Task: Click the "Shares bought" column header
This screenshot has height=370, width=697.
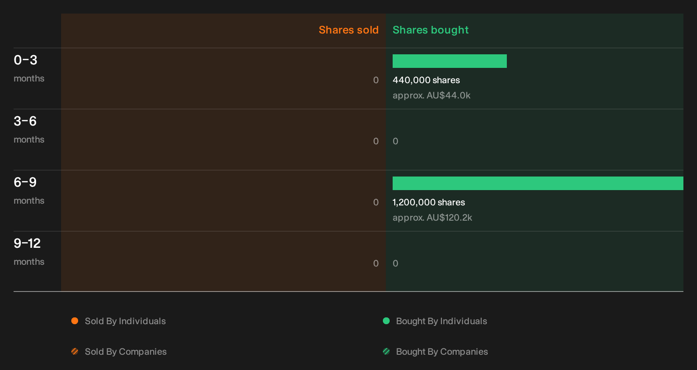Action: point(430,30)
